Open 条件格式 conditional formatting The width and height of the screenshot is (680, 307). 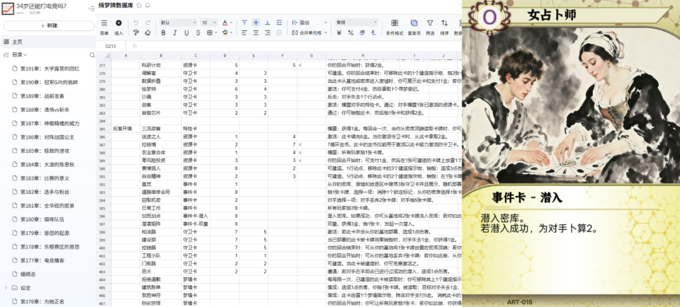coord(395,27)
